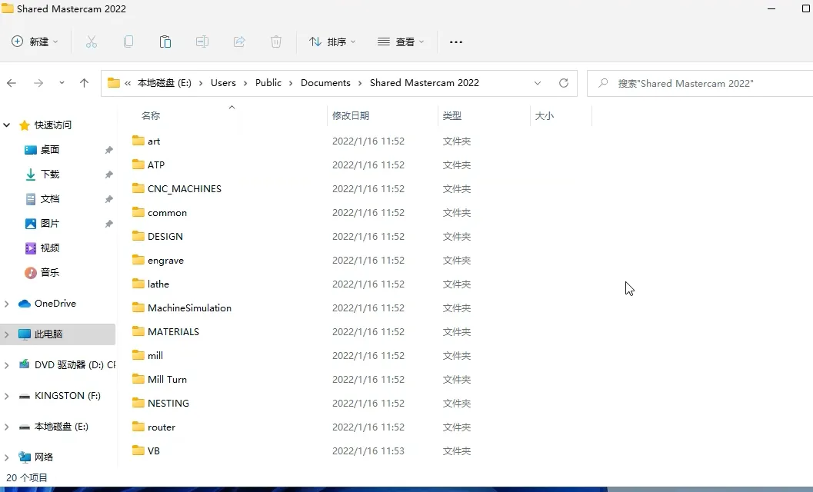Click the pin icon beside 下载
Viewport: 813px width, 492px height.
click(109, 175)
